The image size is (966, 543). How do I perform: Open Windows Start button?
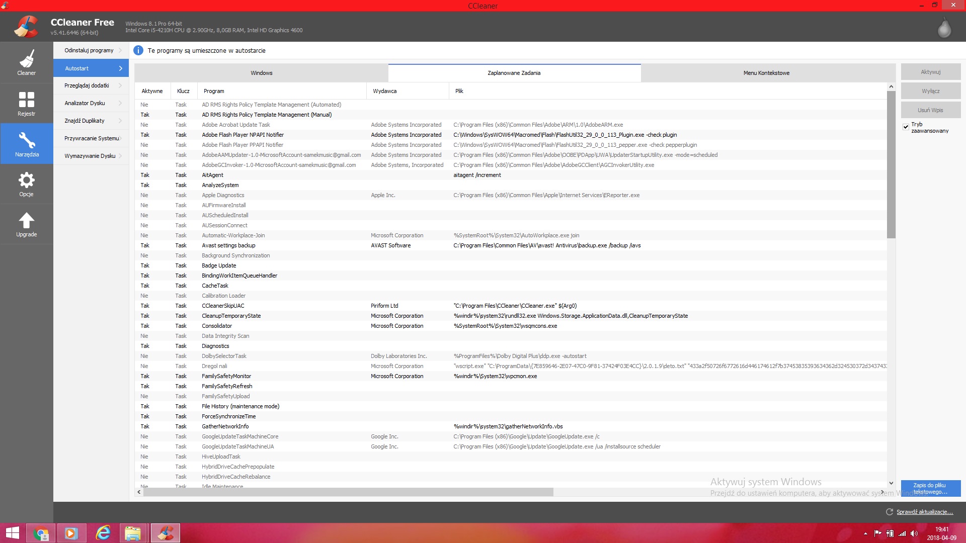point(12,533)
